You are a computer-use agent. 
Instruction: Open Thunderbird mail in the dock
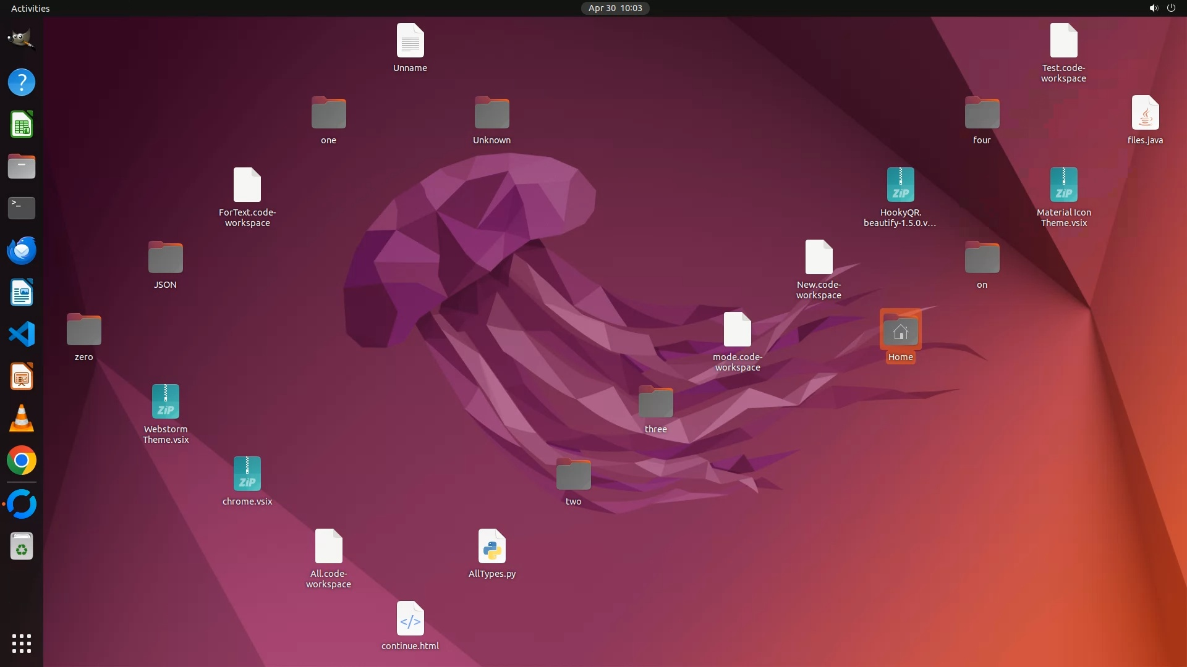(x=22, y=251)
